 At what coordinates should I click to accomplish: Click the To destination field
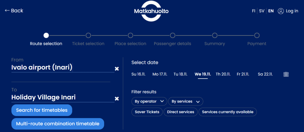coord(62,97)
